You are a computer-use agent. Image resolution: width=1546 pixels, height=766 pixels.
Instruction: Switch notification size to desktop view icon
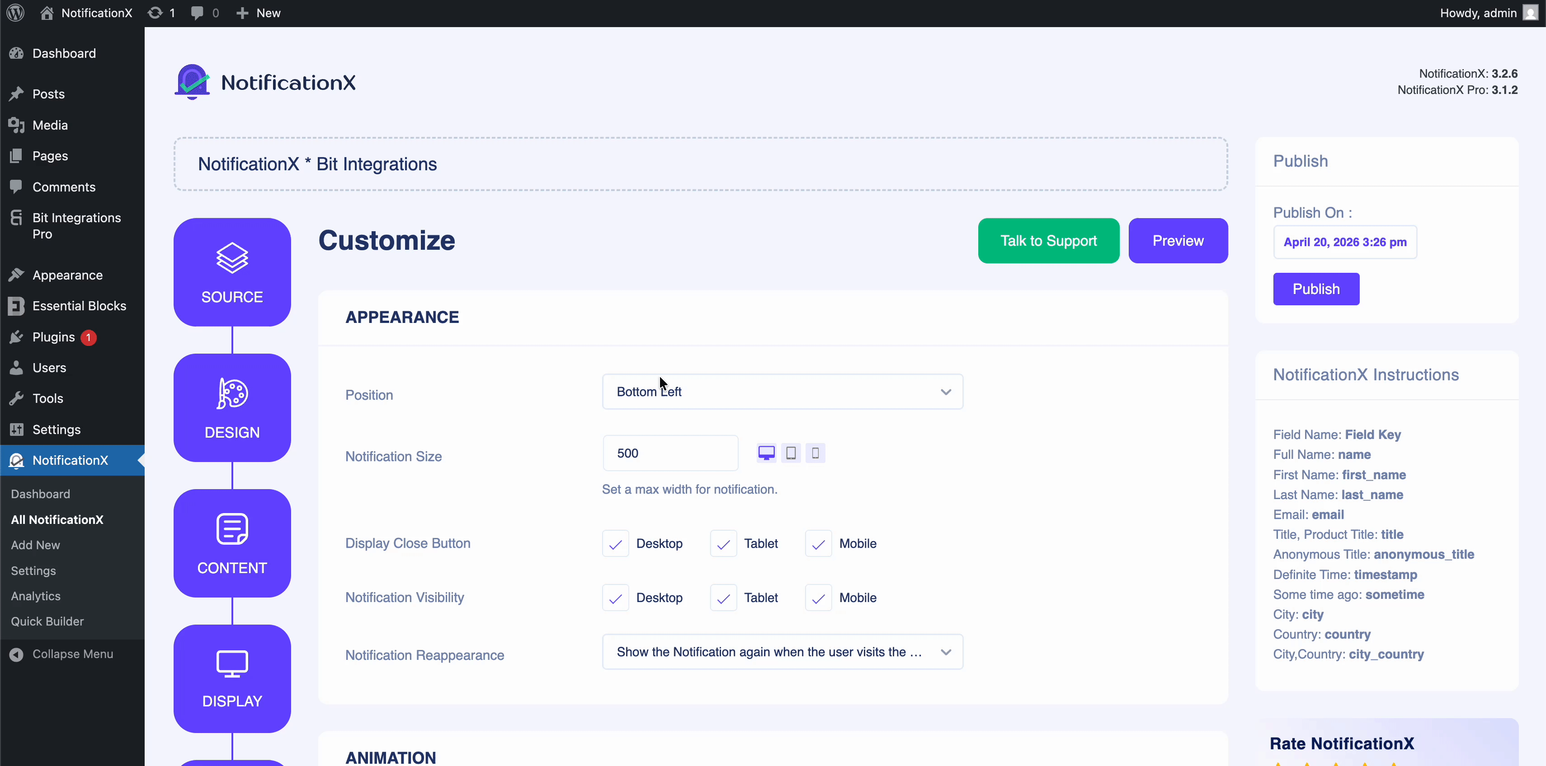click(766, 453)
